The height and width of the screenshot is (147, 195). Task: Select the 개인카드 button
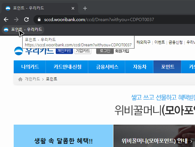[x=64, y=51]
